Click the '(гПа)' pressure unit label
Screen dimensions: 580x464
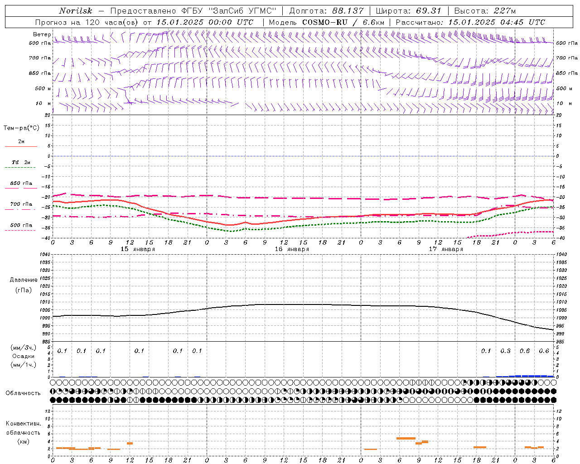tap(24, 290)
